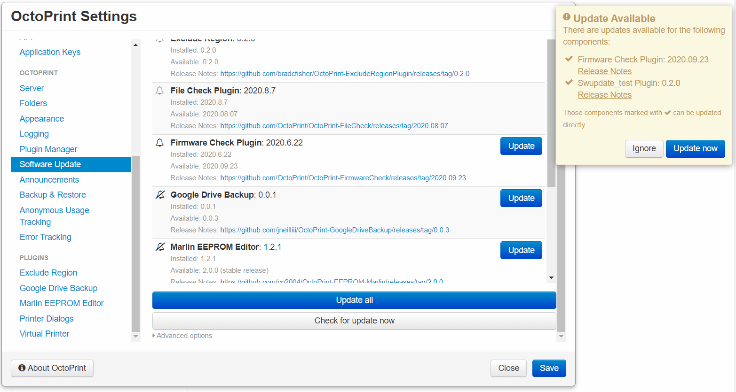Toggle notifications bell for File Check Plugin
Viewport: 736px width, 392px height.
click(160, 91)
